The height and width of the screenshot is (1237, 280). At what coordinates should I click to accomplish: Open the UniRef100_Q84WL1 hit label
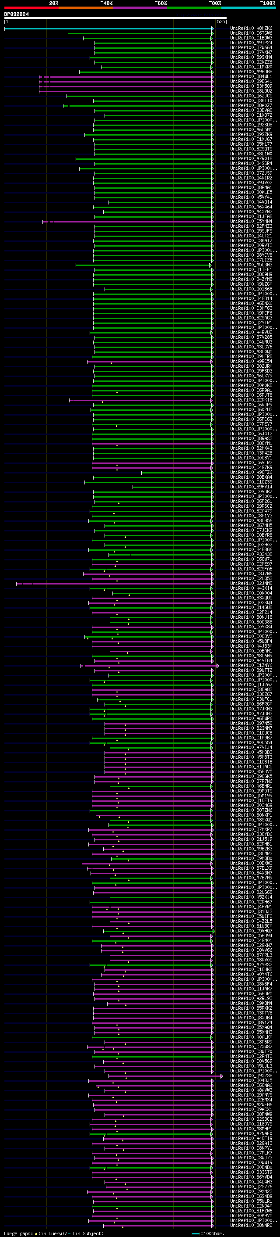pos(251,77)
